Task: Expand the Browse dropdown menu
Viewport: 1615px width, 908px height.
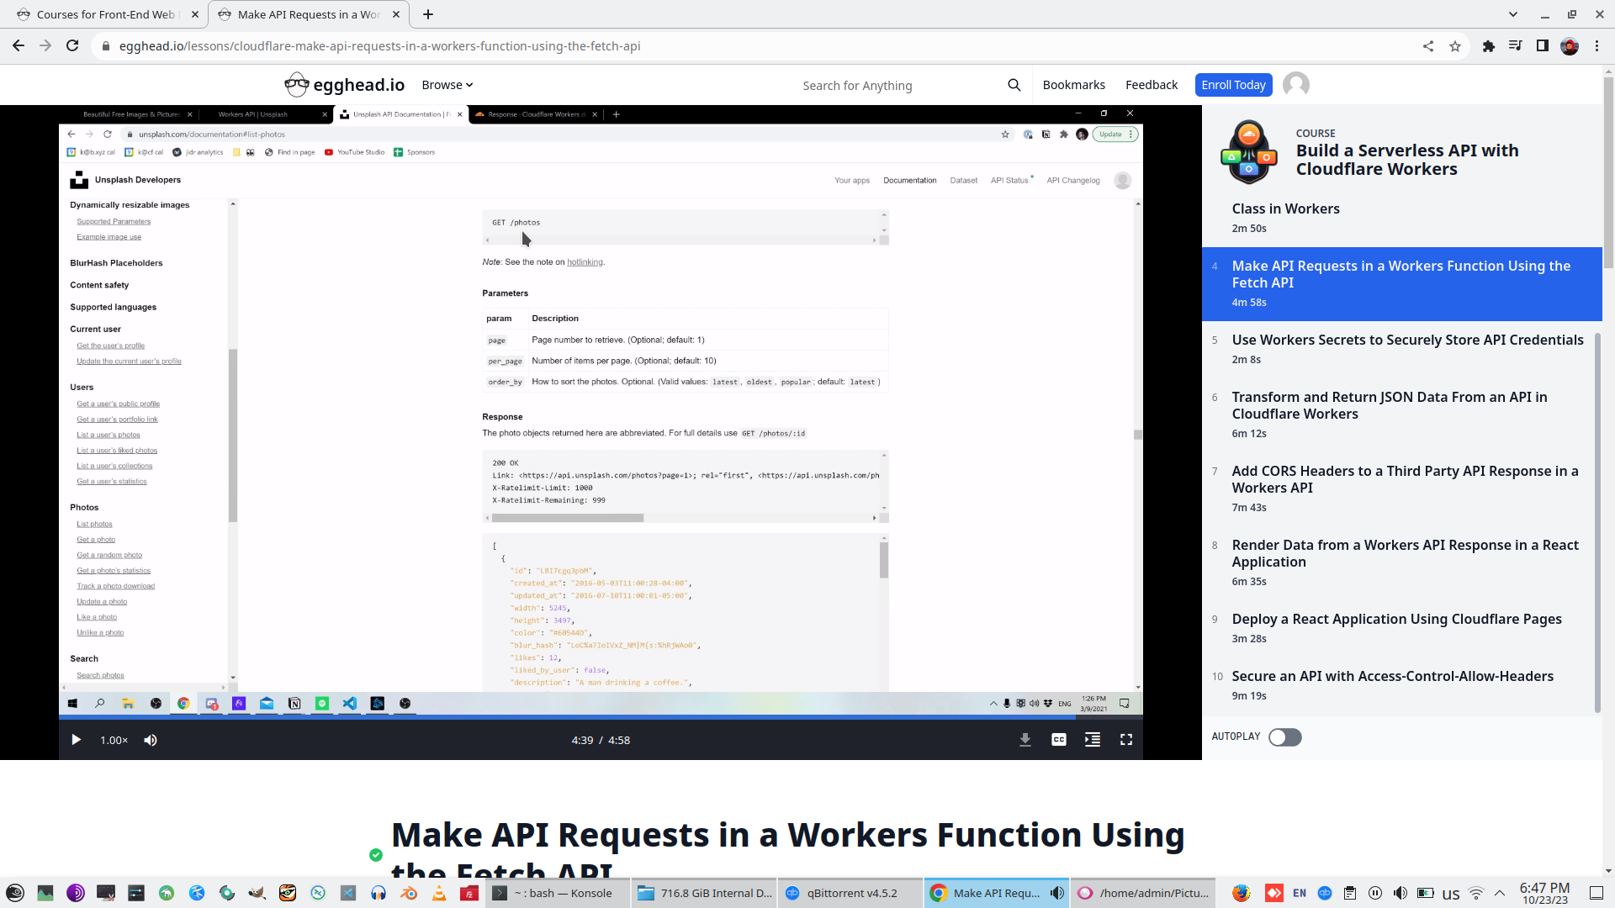Action: tap(447, 85)
